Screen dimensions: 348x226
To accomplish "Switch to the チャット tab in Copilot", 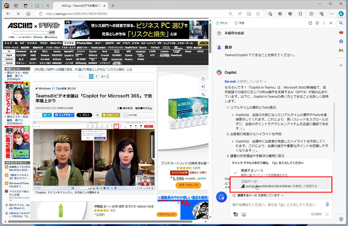I will click(x=222, y=23).
